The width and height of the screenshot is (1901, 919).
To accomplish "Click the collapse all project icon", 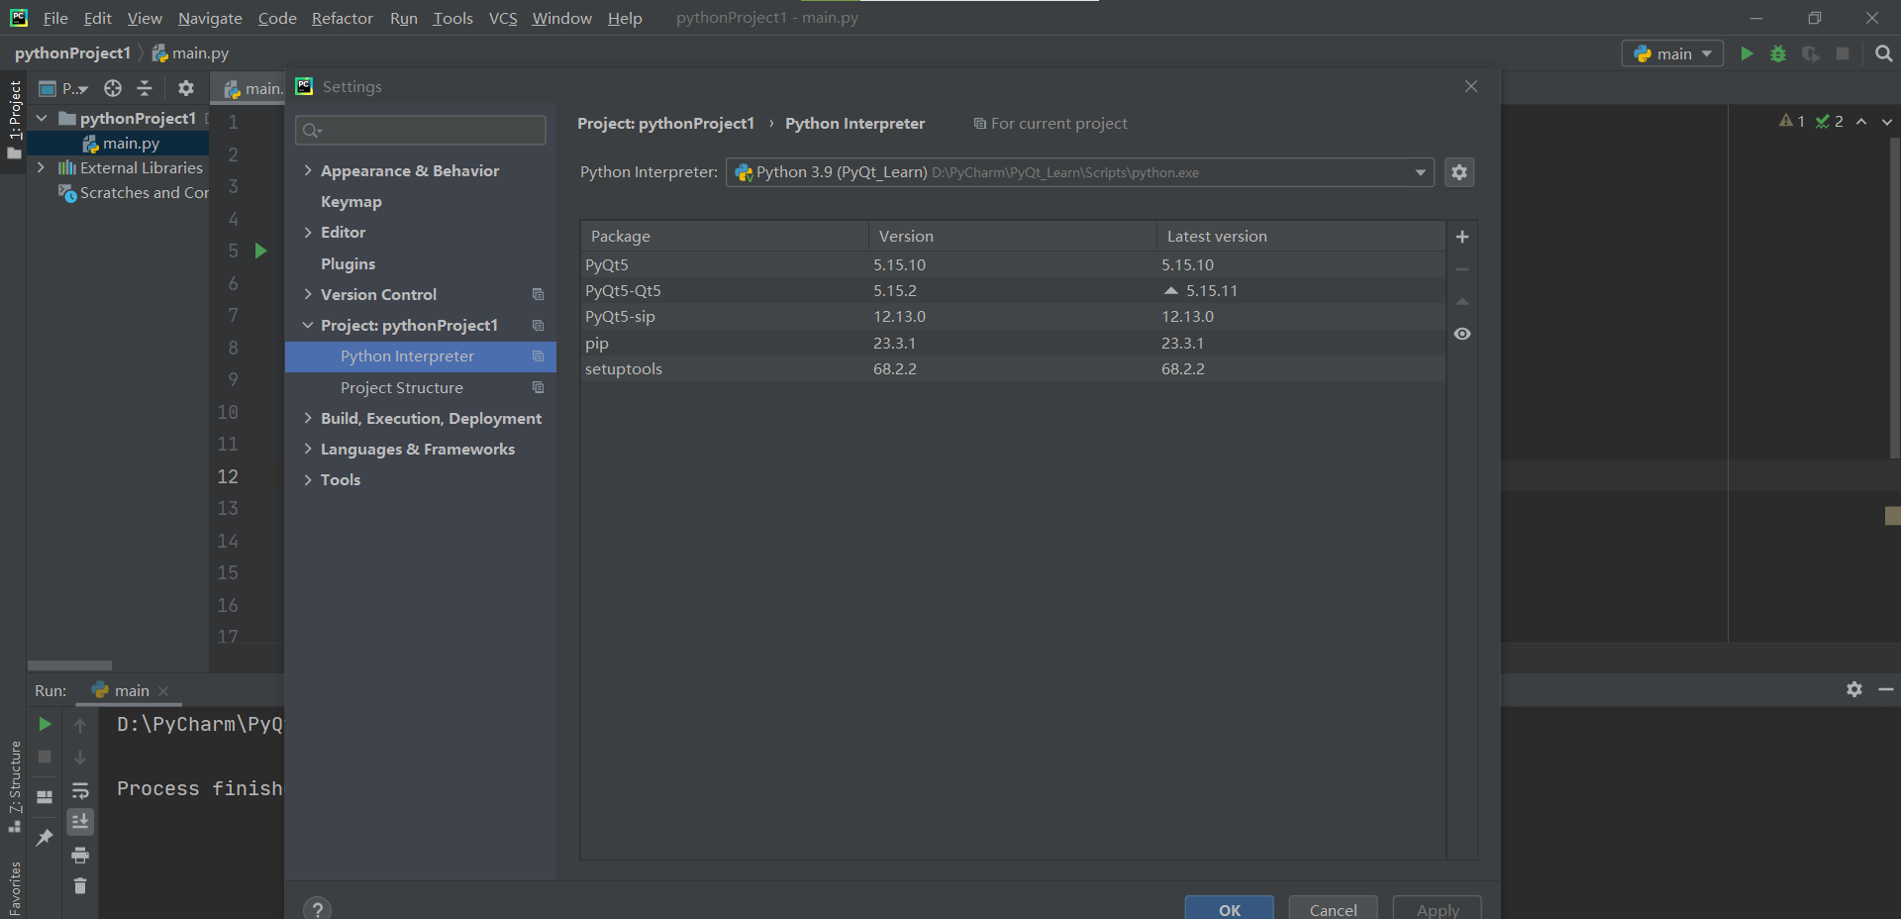I will point(145,88).
